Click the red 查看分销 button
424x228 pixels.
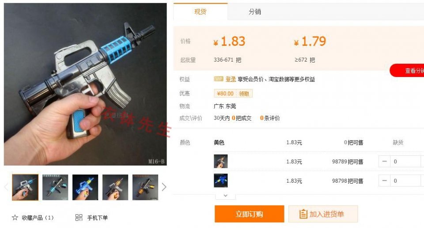[407, 70]
